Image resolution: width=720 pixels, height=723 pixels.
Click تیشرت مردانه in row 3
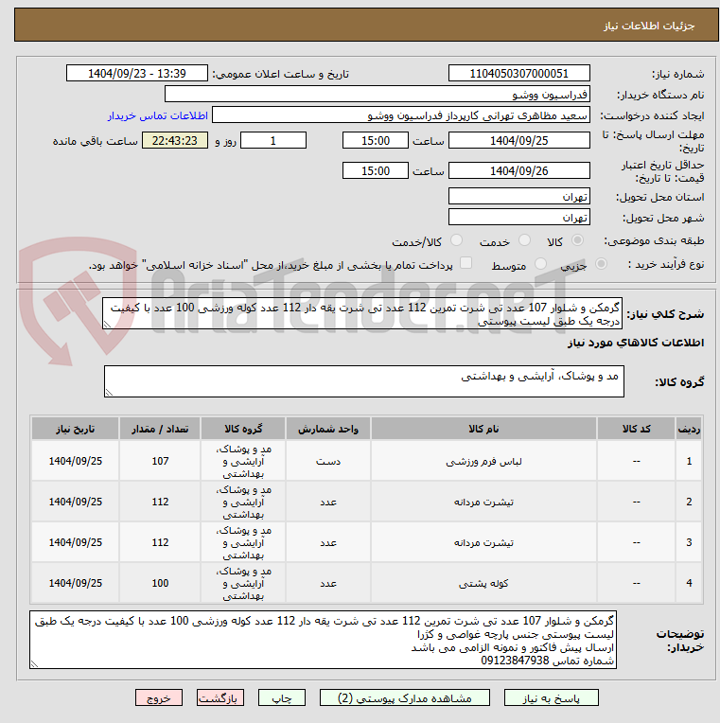click(483, 542)
